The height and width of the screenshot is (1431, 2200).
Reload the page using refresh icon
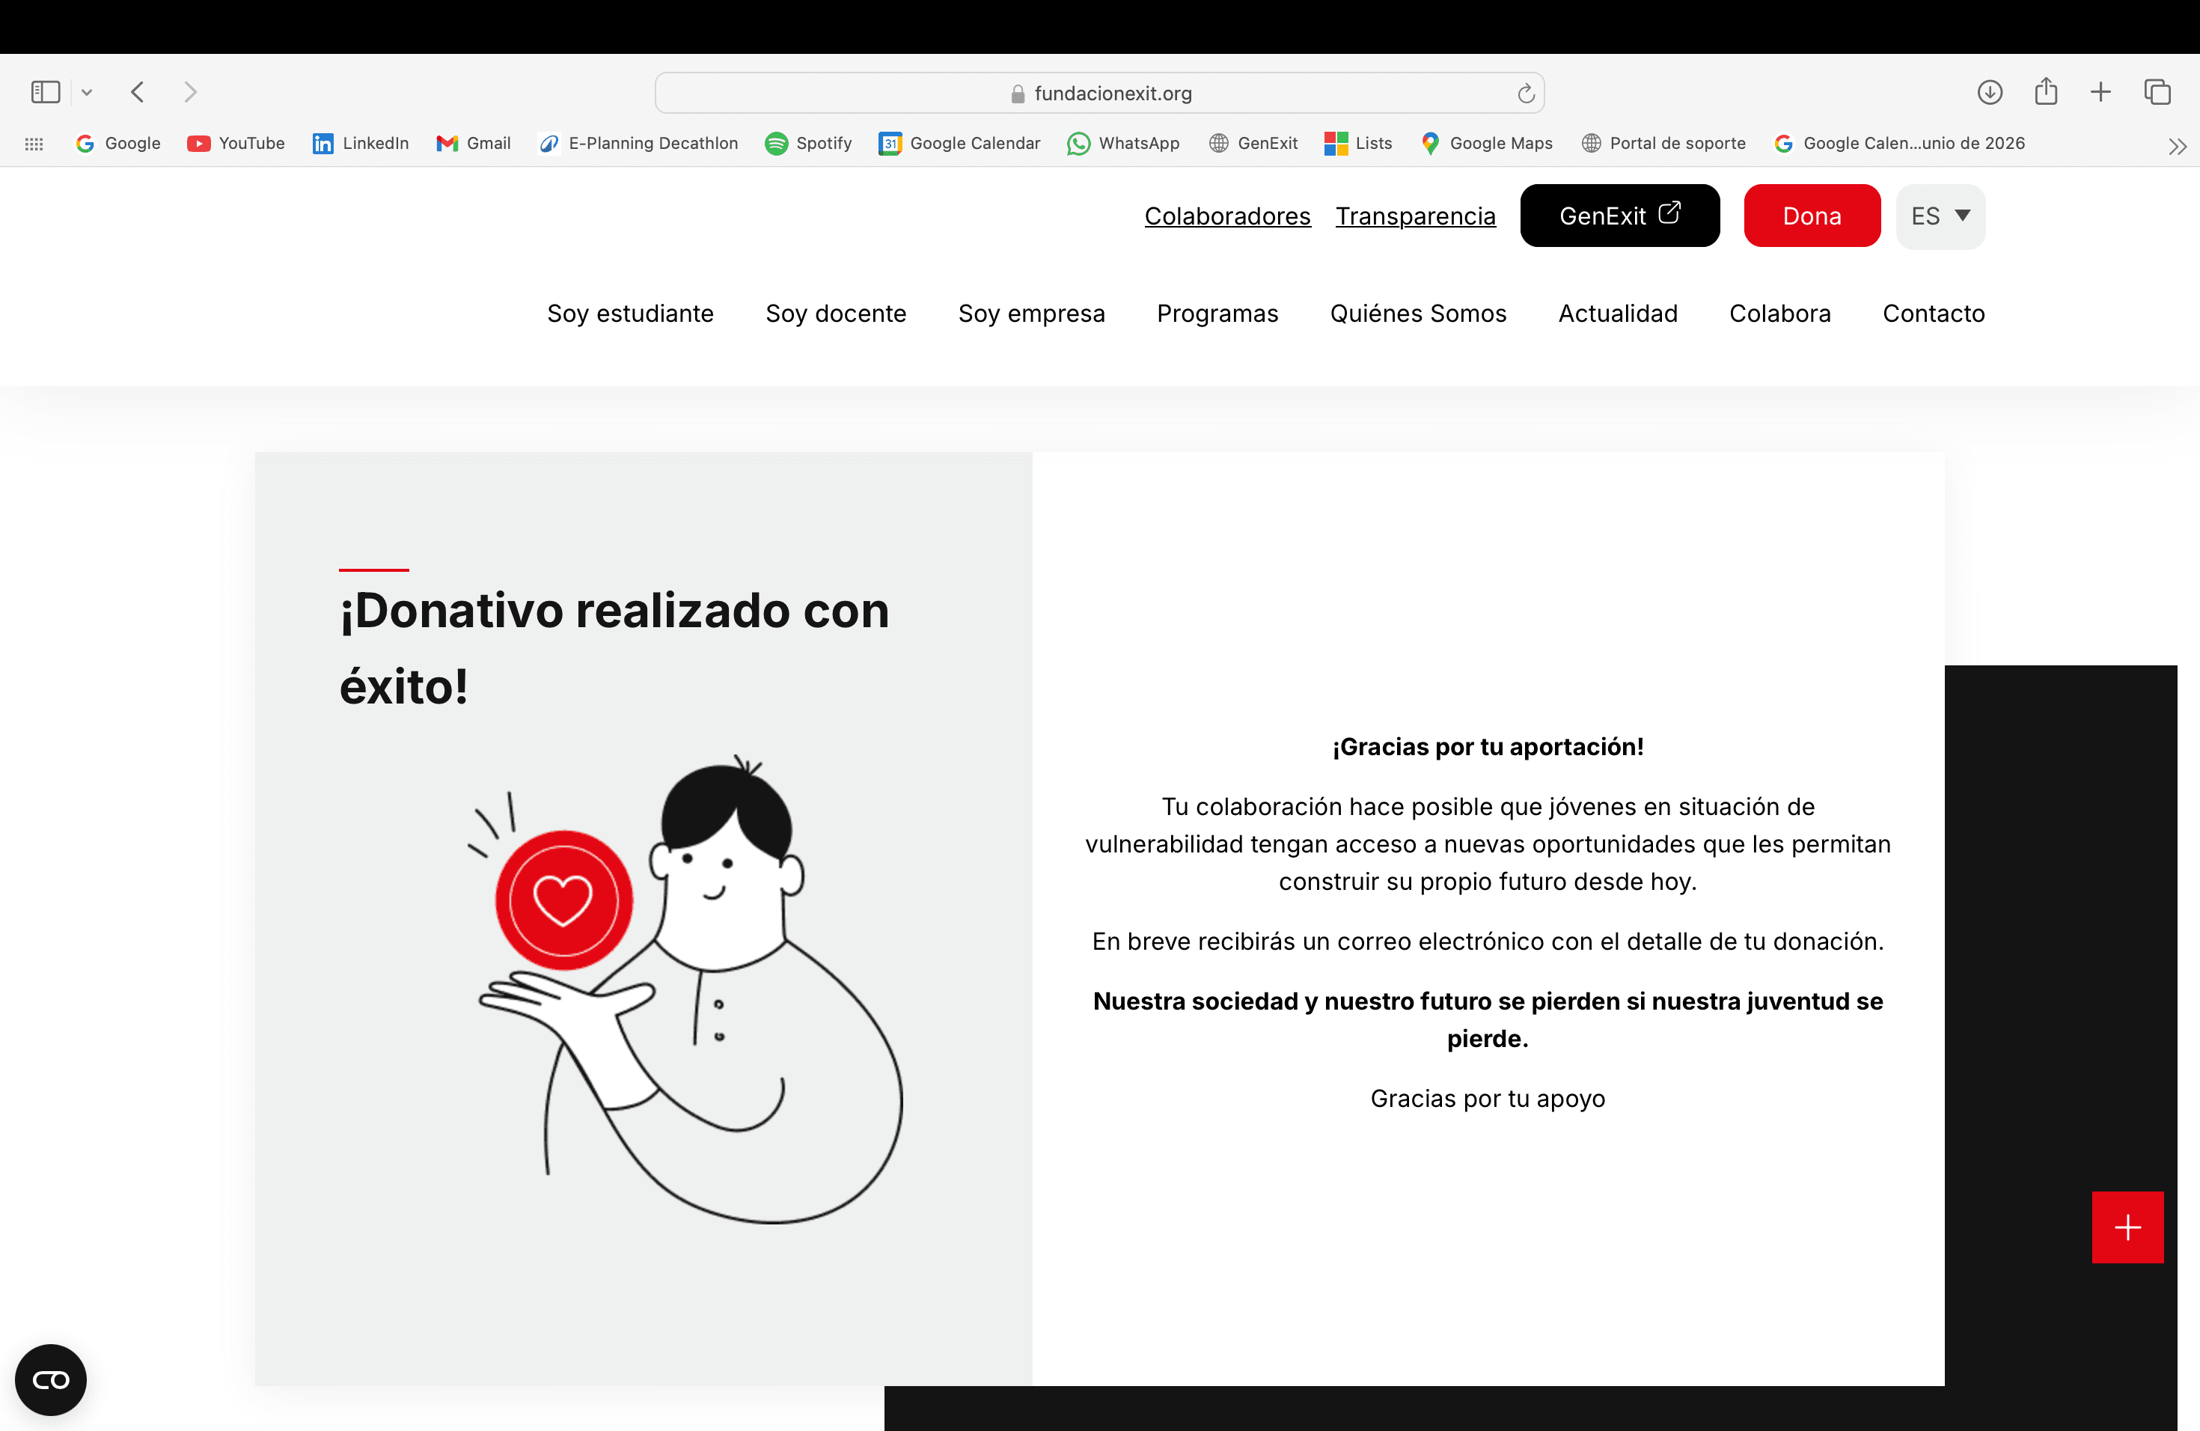click(x=1525, y=94)
